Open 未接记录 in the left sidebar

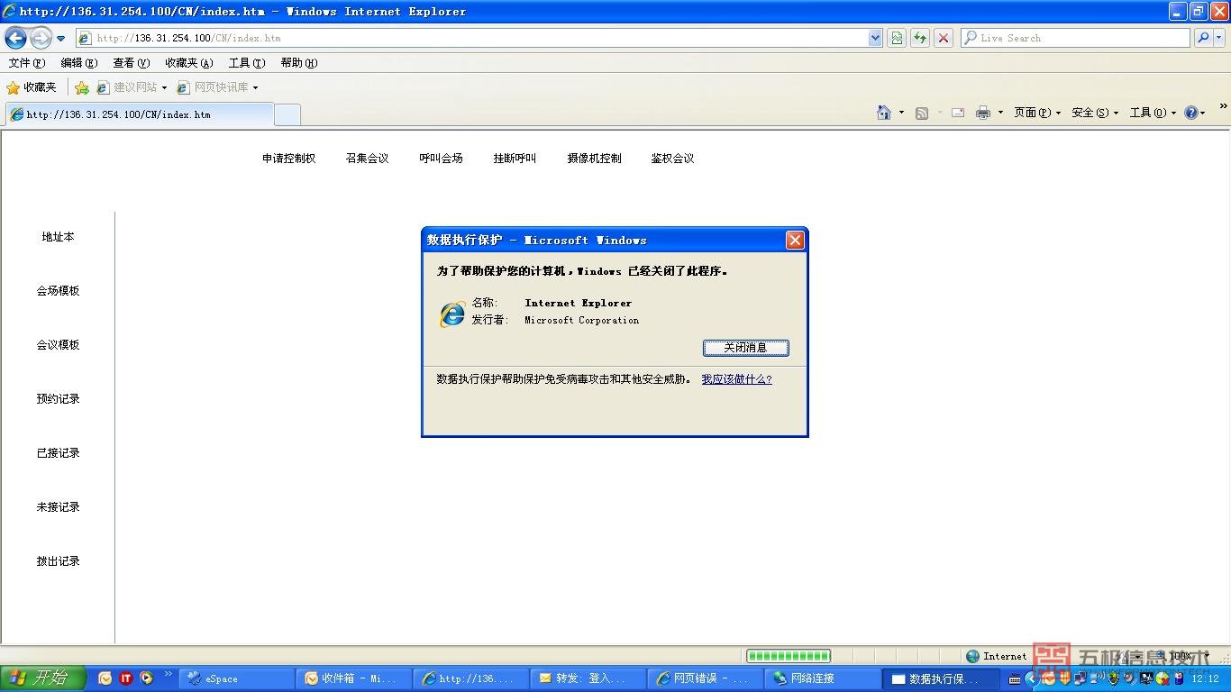[59, 507]
